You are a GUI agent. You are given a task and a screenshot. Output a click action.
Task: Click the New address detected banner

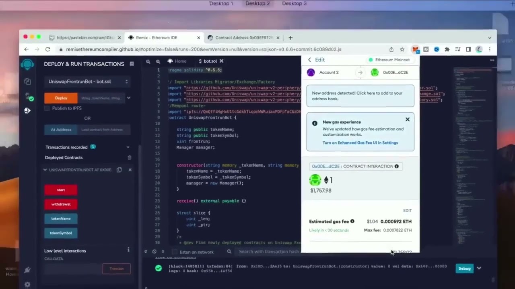(x=360, y=96)
